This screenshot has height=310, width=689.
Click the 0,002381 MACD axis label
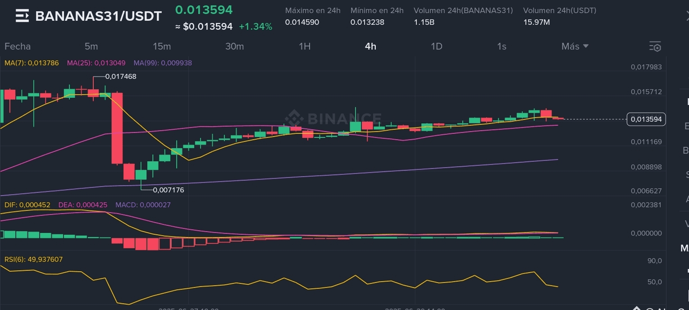point(646,205)
